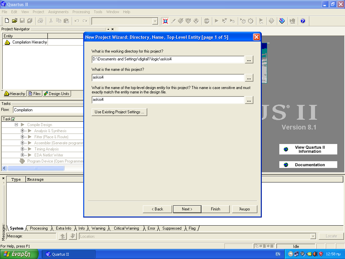
Task: Browse for working directory with ellipsis button
Action: pyautogui.click(x=249, y=59)
